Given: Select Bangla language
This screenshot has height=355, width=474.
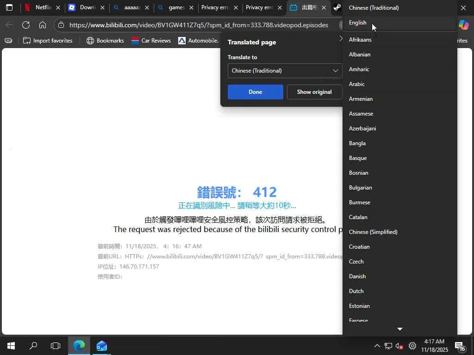Looking at the screenshot, I should 399,143.
